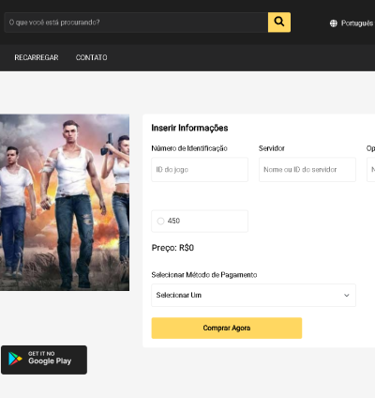Click the Nome ou ID do servidor field
Image resolution: width=375 pixels, height=398 pixels.
click(307, 170)
